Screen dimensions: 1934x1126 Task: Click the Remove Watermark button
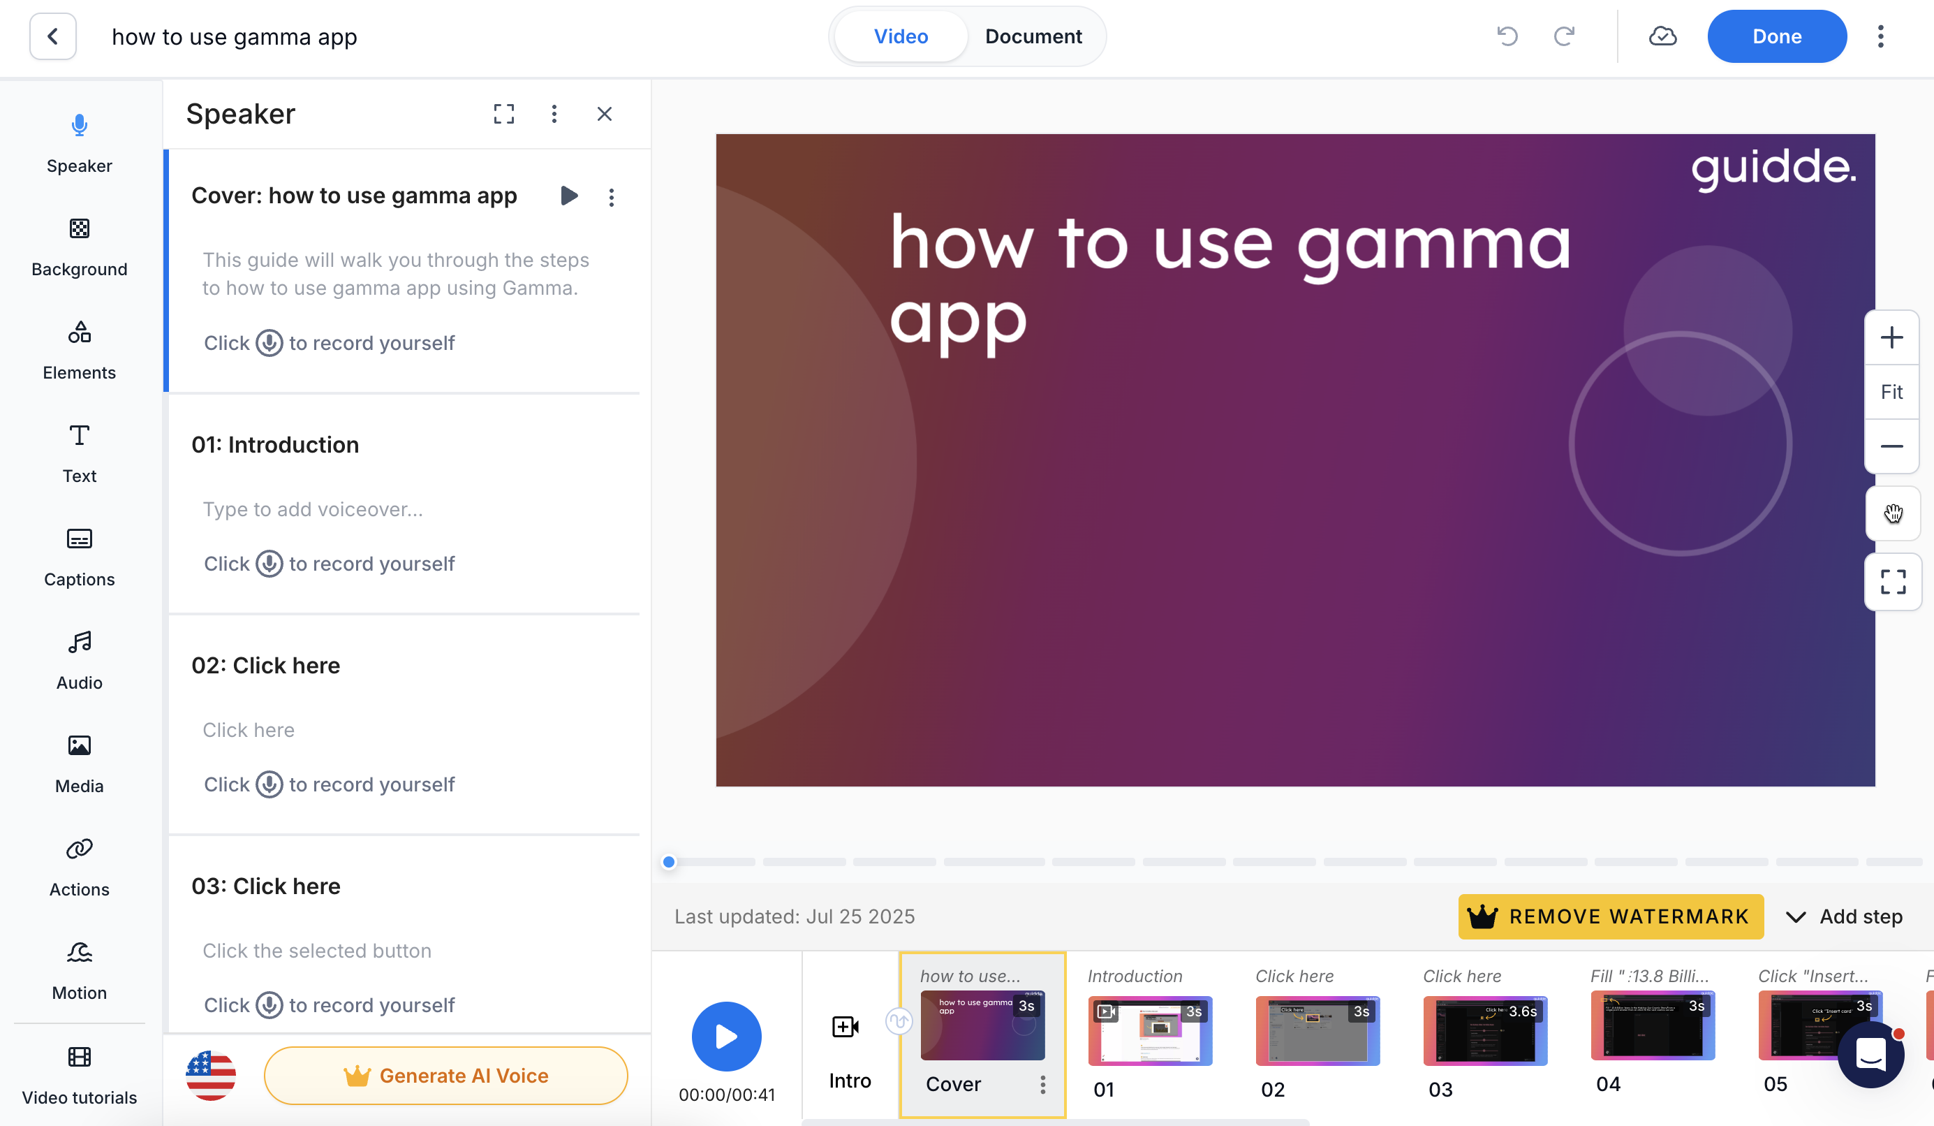point(1610,916)
